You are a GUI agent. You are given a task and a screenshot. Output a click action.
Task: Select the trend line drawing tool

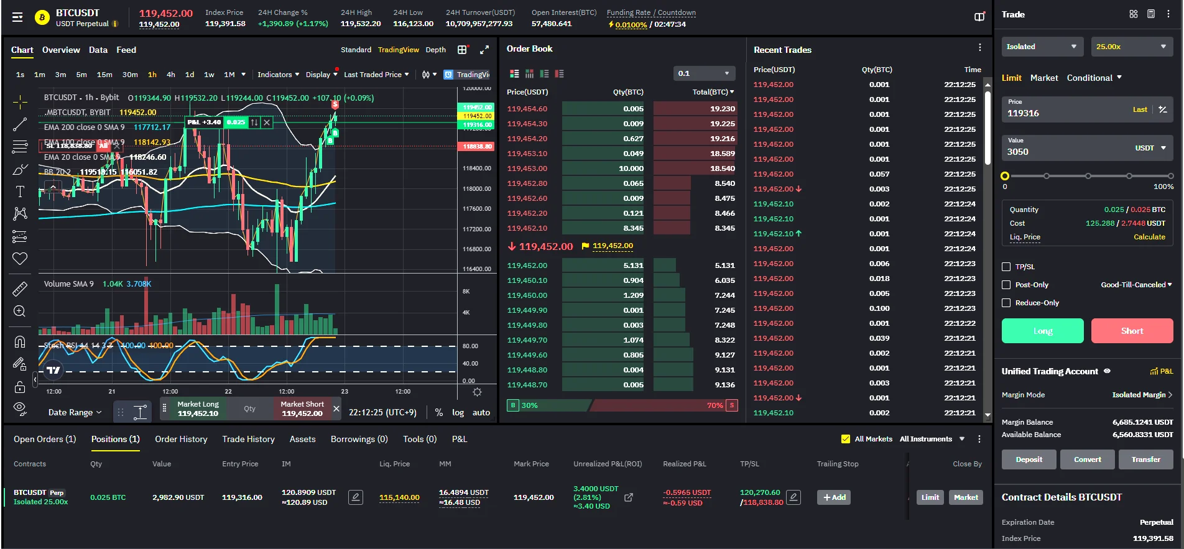(20, 124)
